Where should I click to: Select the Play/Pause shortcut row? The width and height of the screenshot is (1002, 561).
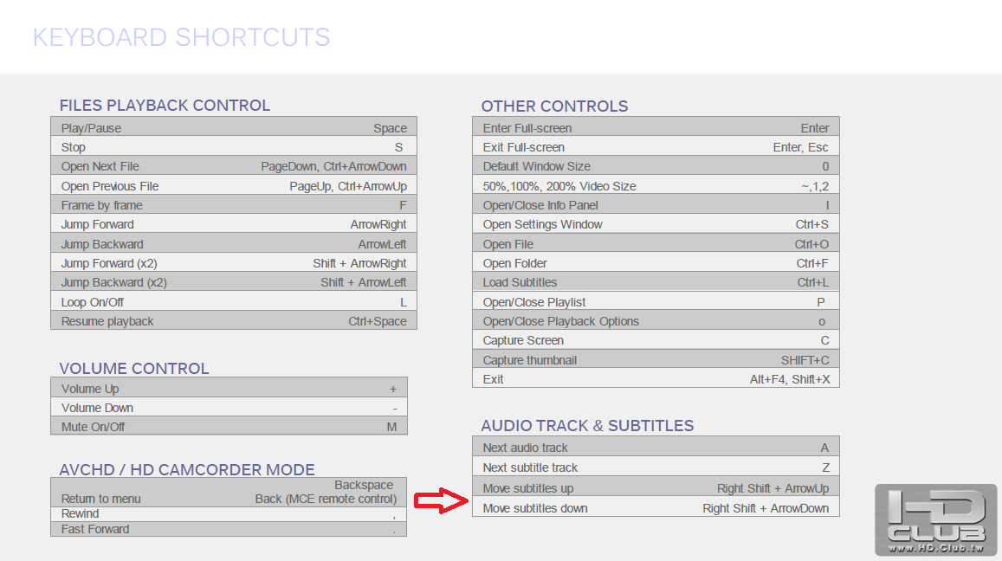pos(234,128)
